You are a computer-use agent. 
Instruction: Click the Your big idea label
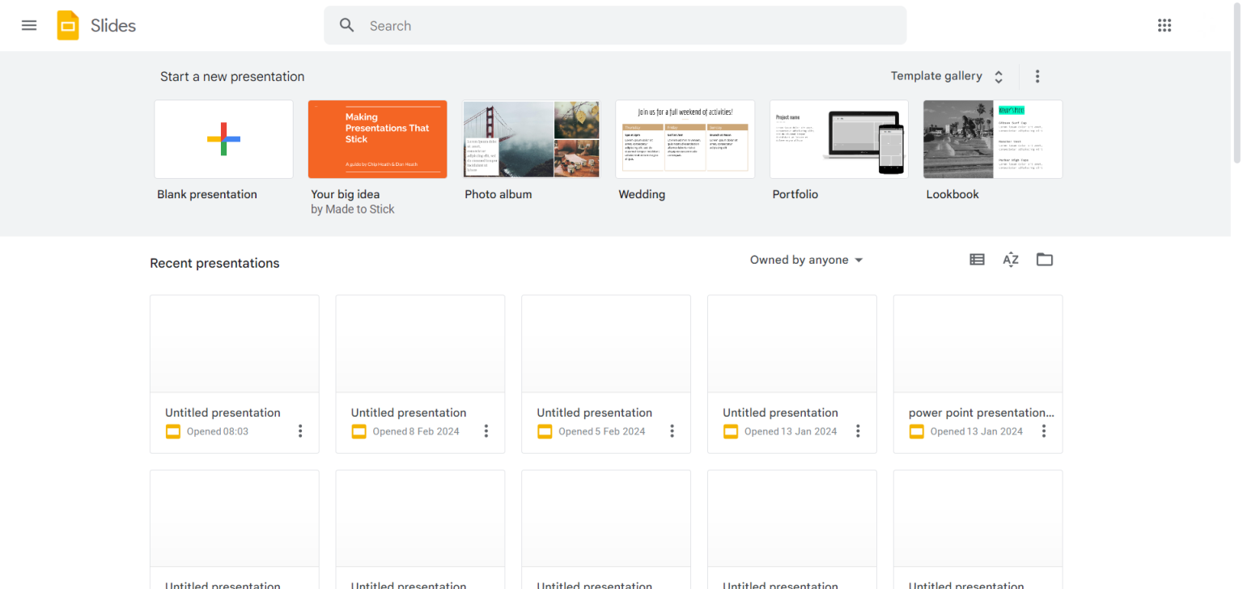(346, 194)
